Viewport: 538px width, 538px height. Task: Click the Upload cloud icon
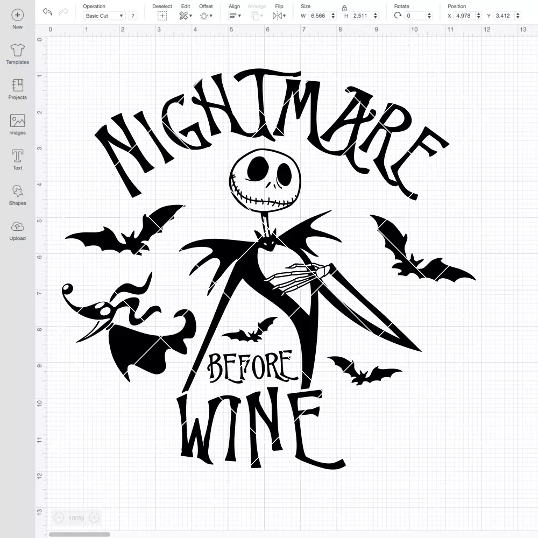[x=18, y=226]
